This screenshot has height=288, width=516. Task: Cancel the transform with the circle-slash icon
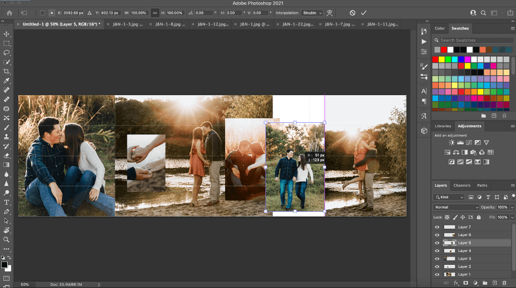[353, 13]
